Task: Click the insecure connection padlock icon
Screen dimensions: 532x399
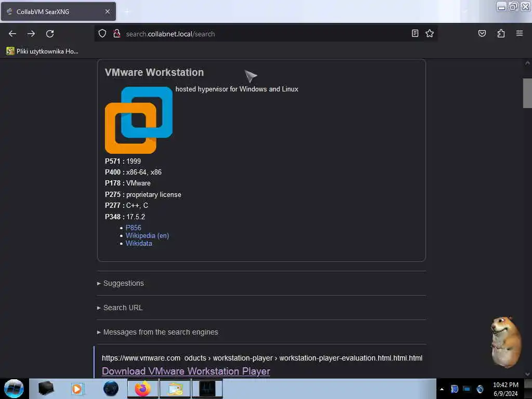Action: point(117,34)
